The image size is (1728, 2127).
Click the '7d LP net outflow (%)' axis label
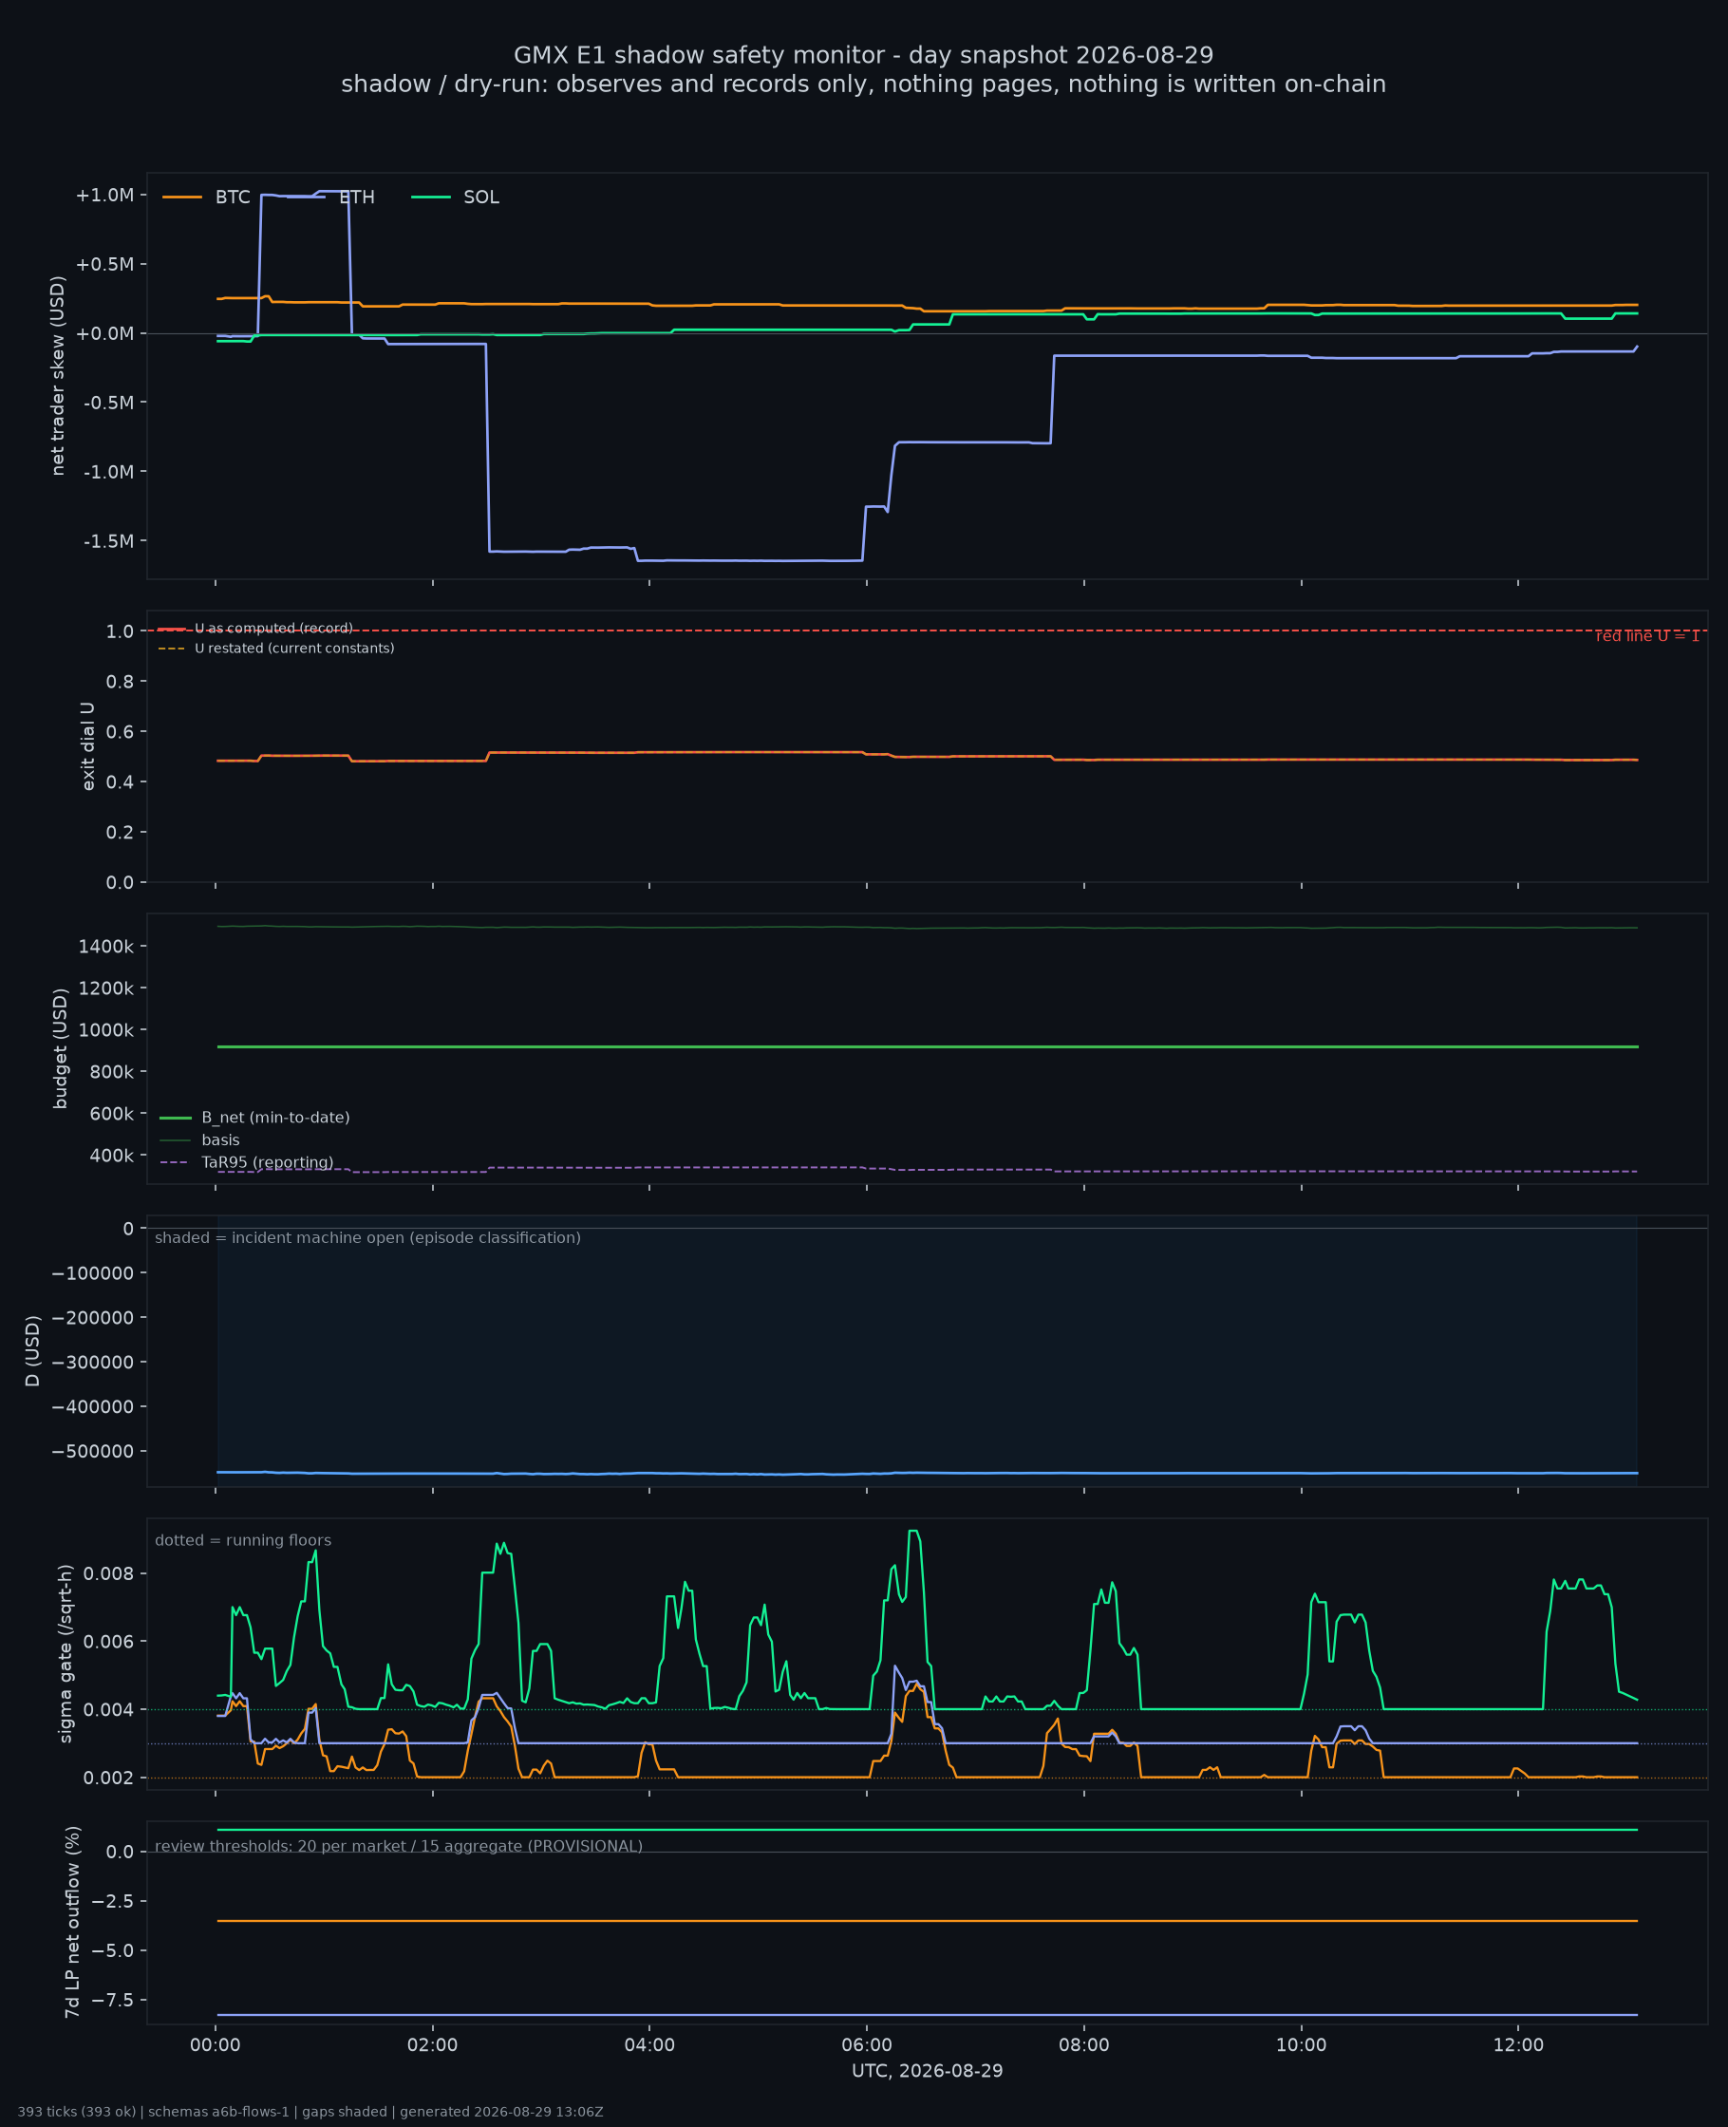tap(71, 1922)
